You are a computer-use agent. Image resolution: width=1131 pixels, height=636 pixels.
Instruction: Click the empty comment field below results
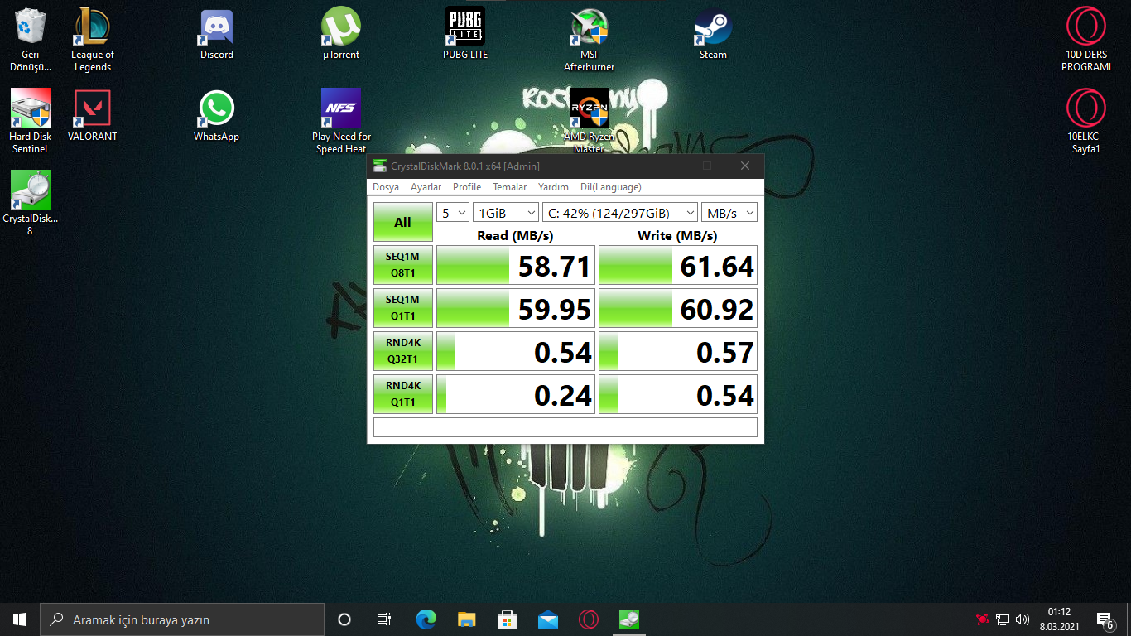565,427
